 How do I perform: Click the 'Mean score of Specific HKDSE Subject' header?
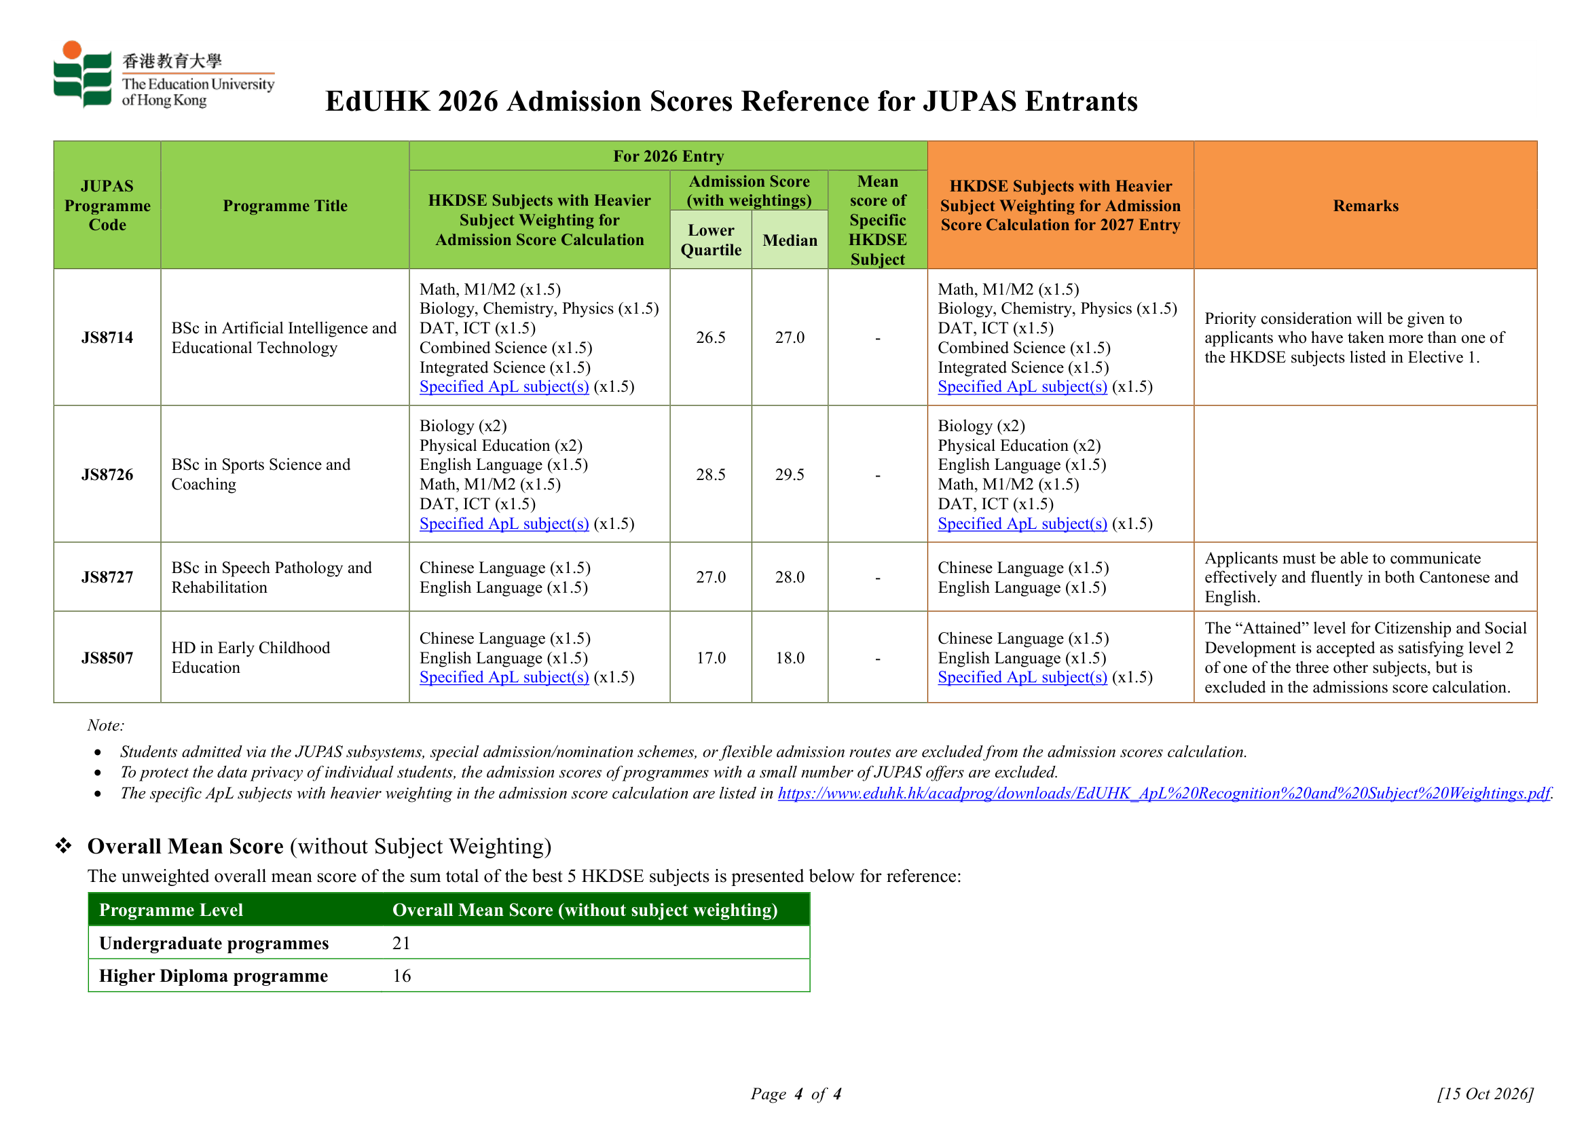click(x=878, y=220)
